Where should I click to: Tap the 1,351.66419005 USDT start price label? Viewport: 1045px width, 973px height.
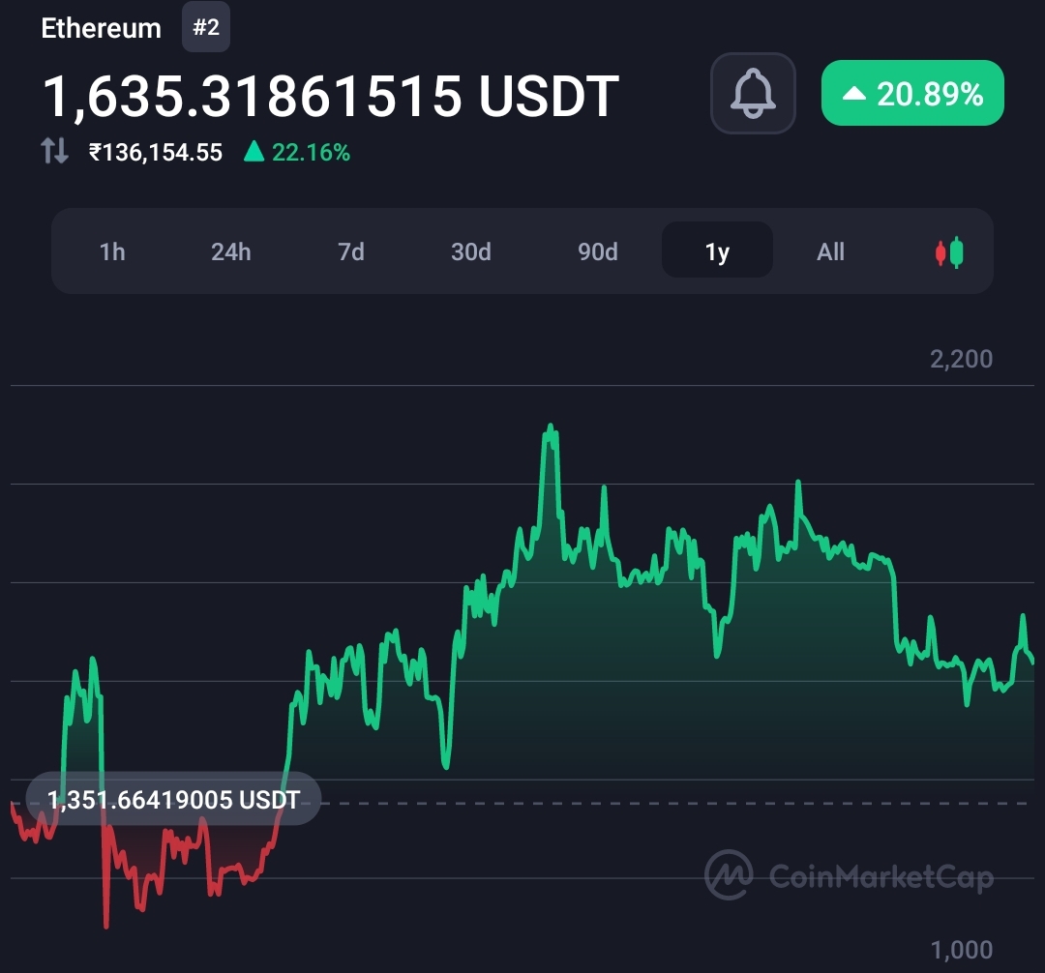(173, 799)
